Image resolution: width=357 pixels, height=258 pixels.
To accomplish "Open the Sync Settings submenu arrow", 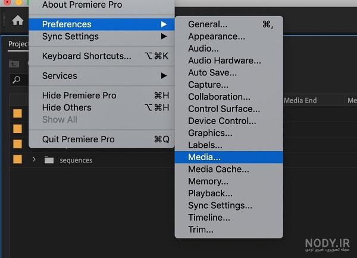I will [x=164, y=36].
